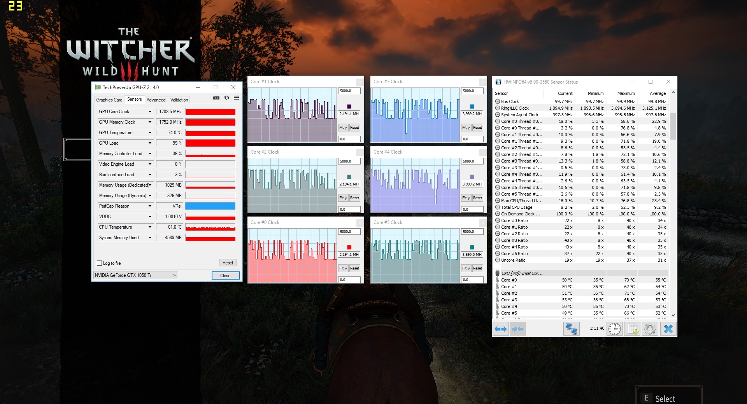Click the HWiNFO64 app icon in title bar

click(498, 82)
